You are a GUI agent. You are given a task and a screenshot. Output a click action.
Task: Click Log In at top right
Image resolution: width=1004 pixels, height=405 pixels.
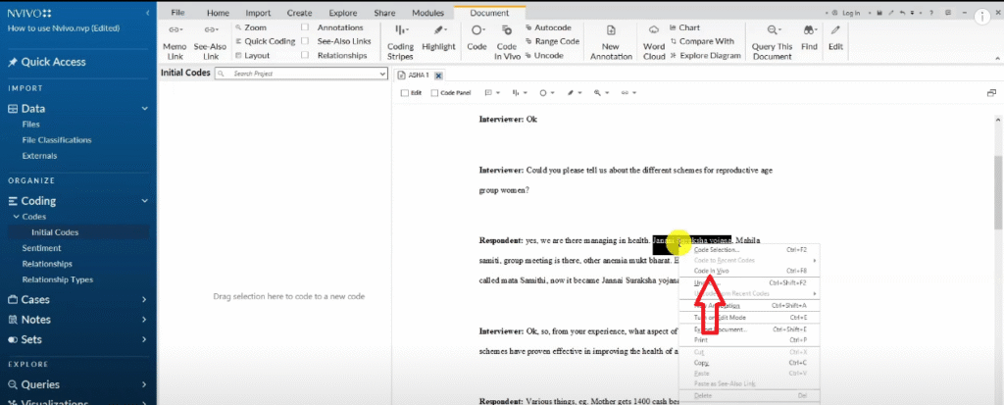click(850, 13)
